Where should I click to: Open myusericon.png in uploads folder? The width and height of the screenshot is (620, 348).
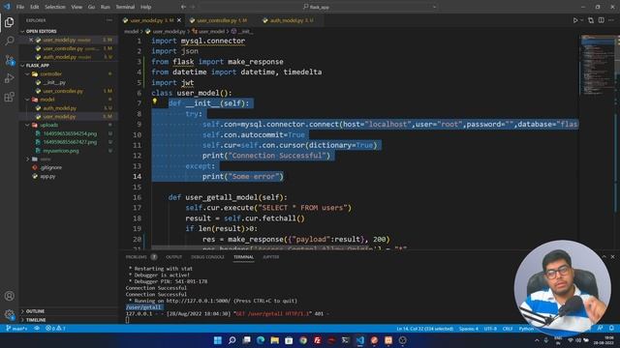61,151
